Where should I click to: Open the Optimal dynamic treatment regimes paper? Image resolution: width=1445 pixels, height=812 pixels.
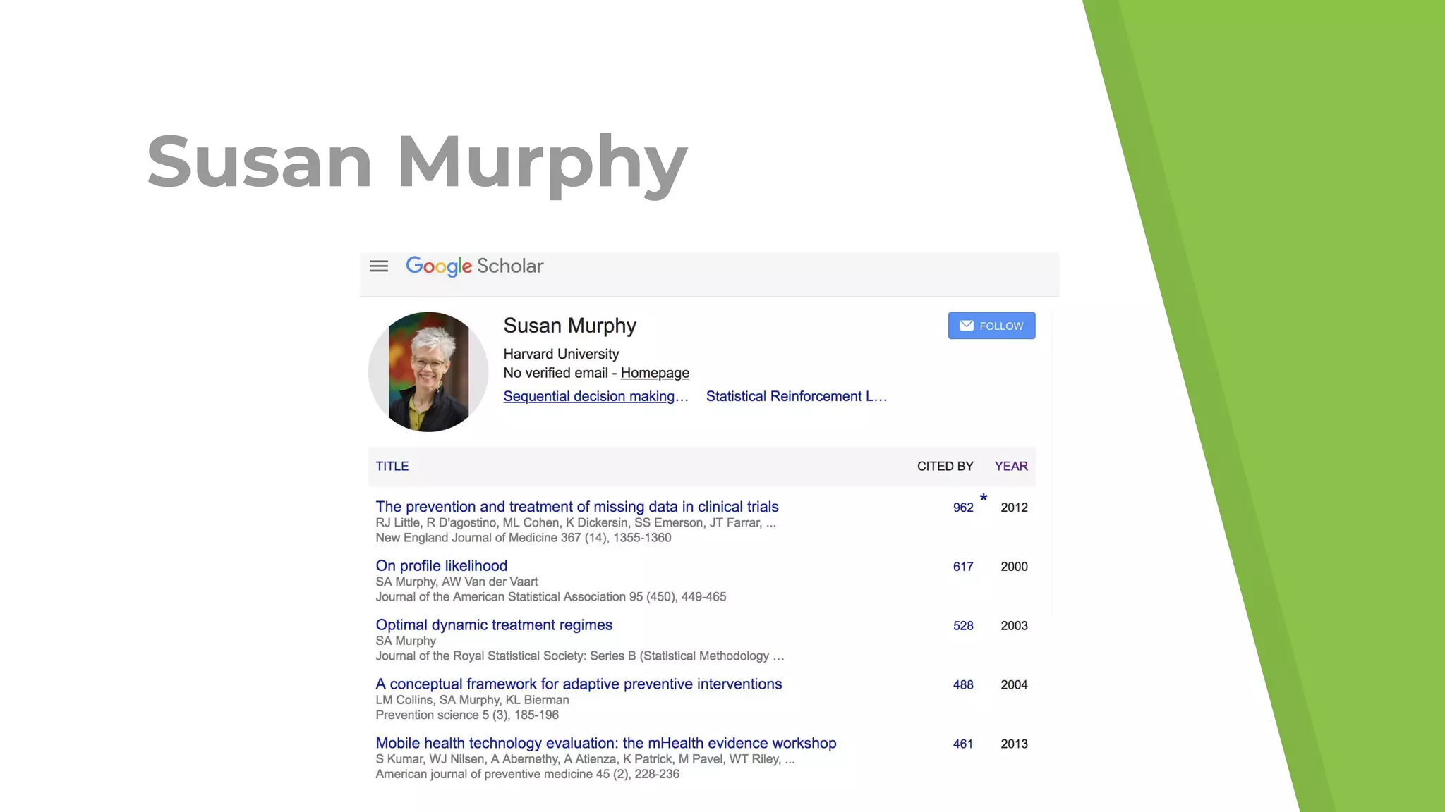click(x=494, y=625)
